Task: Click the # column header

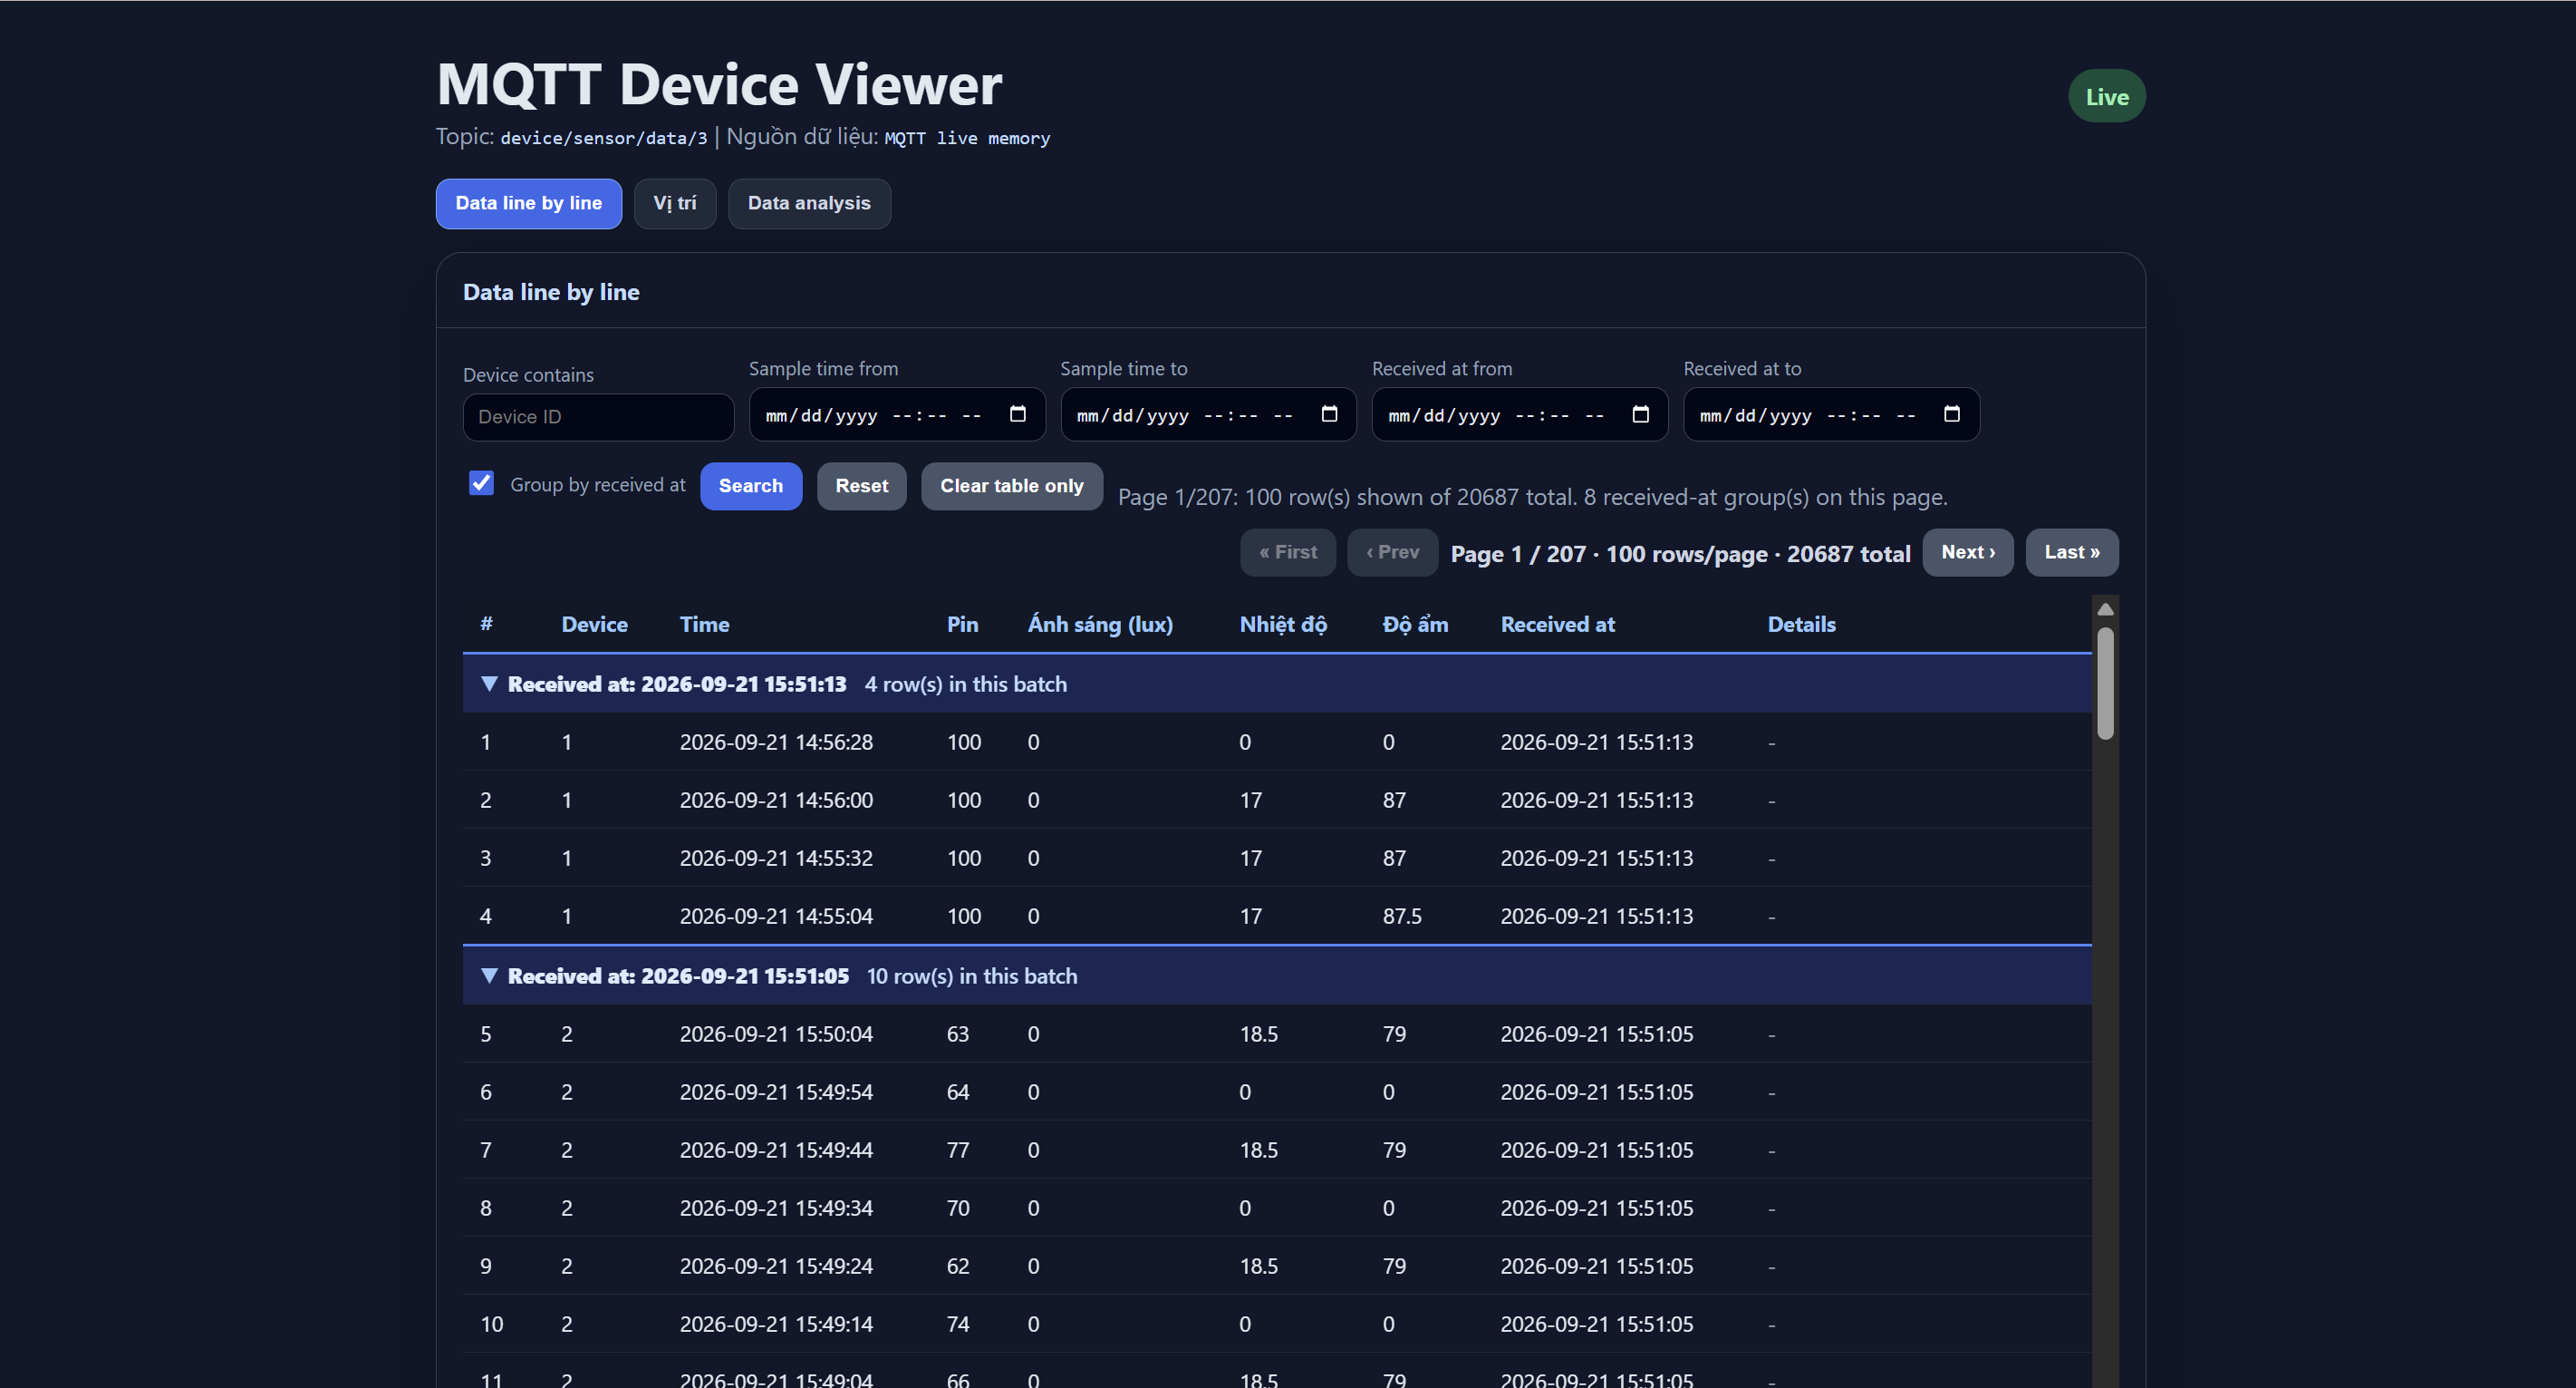Action: coord(487,625)
